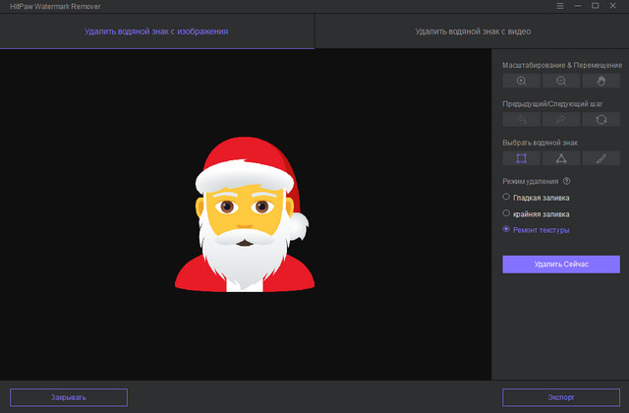The image size is (629, 413).
Task: Select the polygon lasso selection tool
Action: click(x=561, y=158)
